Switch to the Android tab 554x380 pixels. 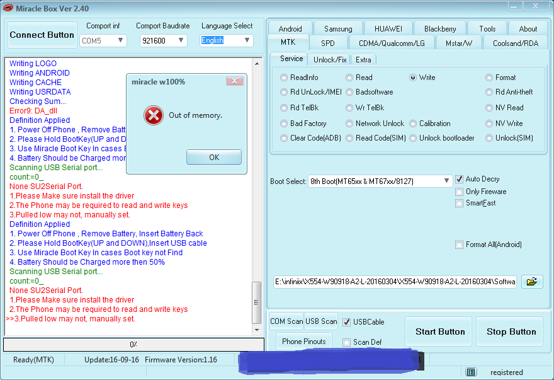point(290,28)
